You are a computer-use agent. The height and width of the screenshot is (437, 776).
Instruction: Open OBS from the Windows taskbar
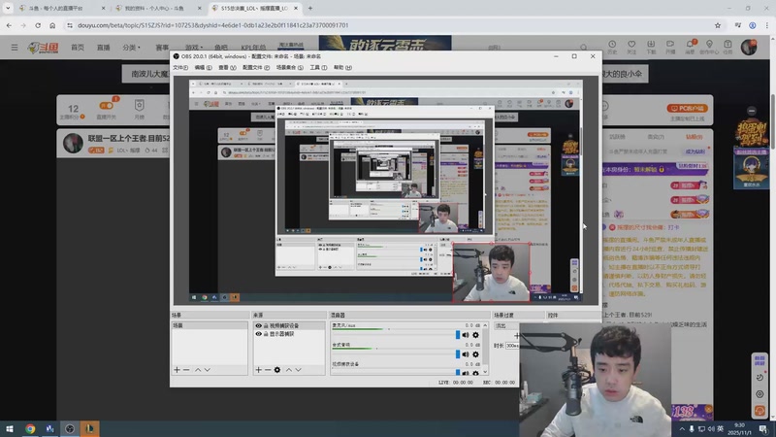(69, 429)
